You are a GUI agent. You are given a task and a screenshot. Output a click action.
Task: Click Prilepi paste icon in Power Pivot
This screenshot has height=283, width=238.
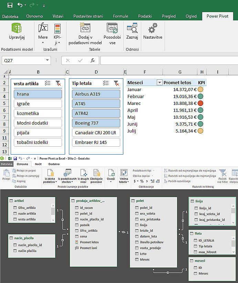click(x=6, y=175)
